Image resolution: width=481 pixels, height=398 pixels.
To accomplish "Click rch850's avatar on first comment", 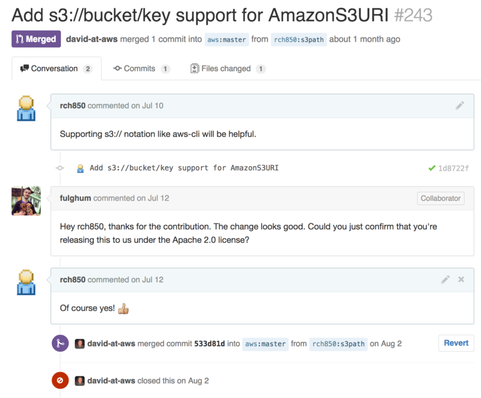I will (26, 108).
